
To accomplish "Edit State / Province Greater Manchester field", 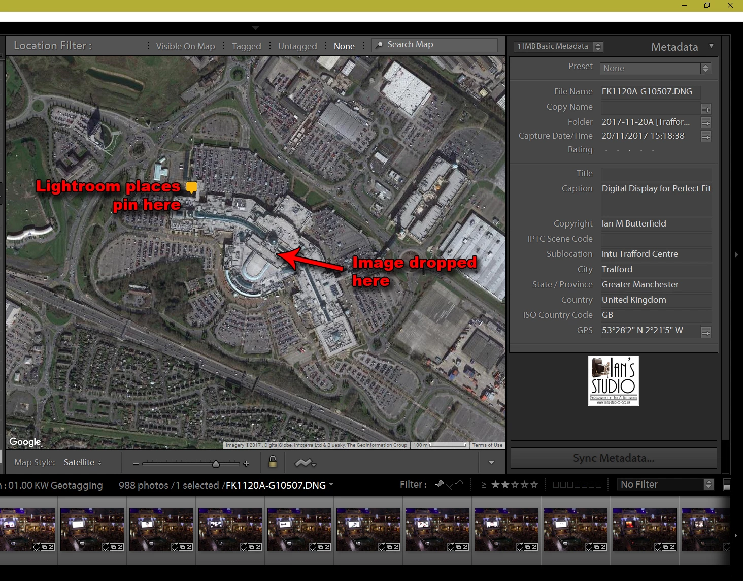I will (656, 285).
